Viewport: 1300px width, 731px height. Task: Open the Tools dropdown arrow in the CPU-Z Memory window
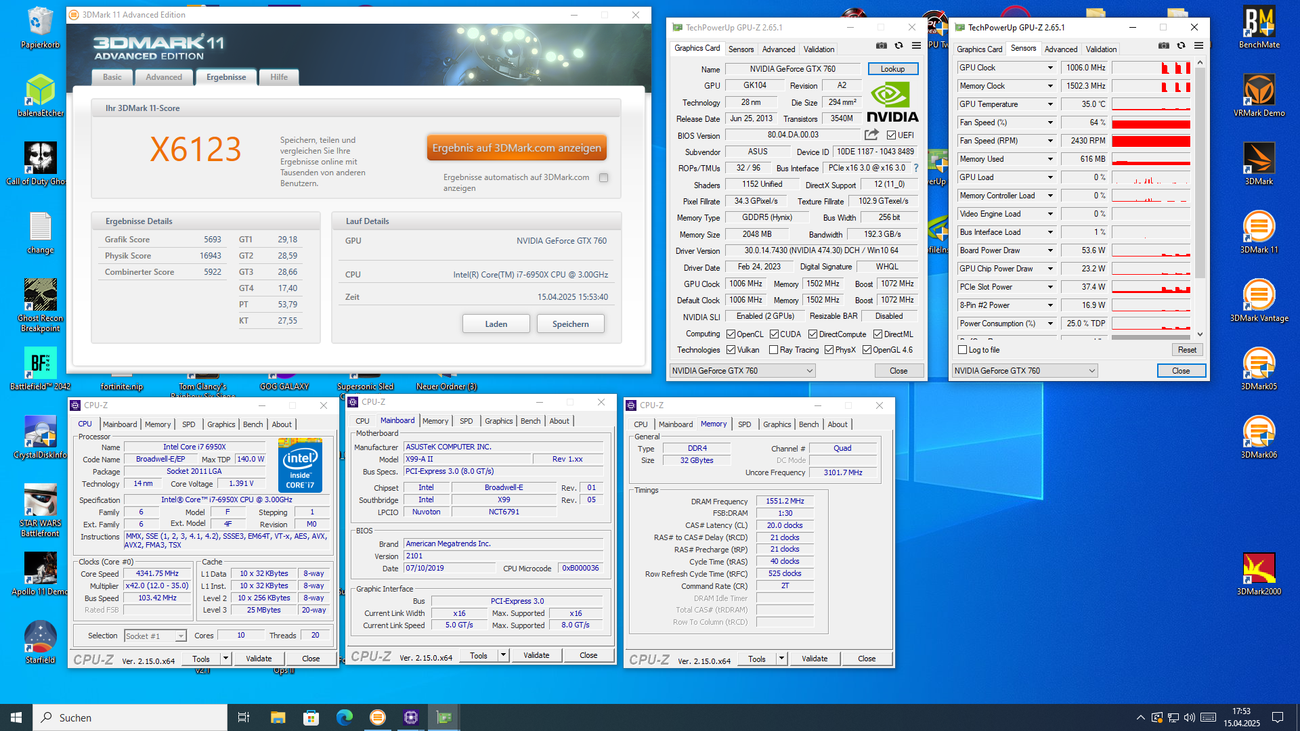click(x=781, y=659)
